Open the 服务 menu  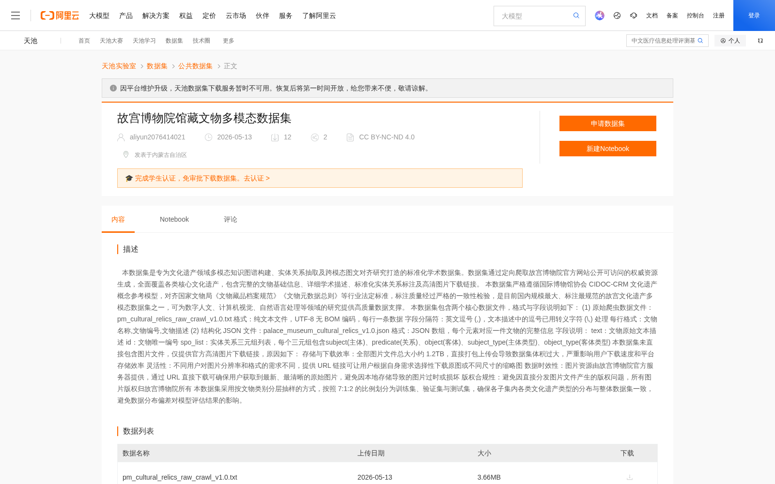pos(286,15)
